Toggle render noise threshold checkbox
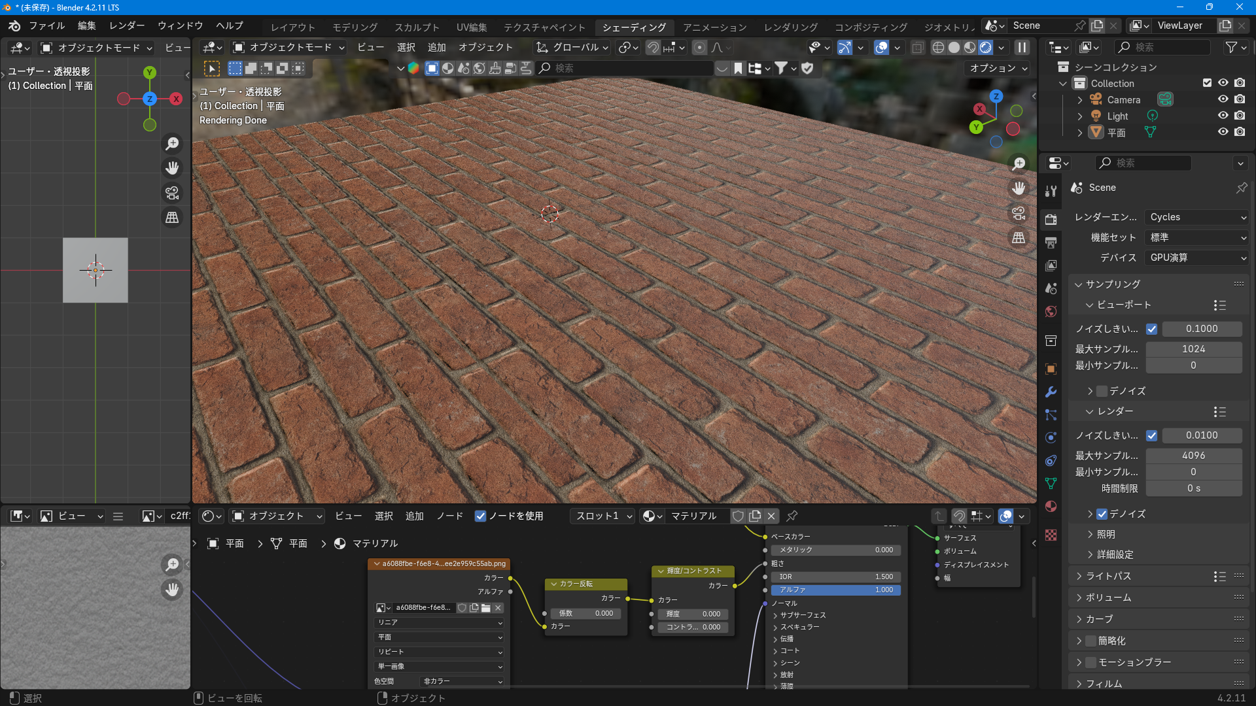Viewport: 1256px width, 706px height. click(1151, 435)
